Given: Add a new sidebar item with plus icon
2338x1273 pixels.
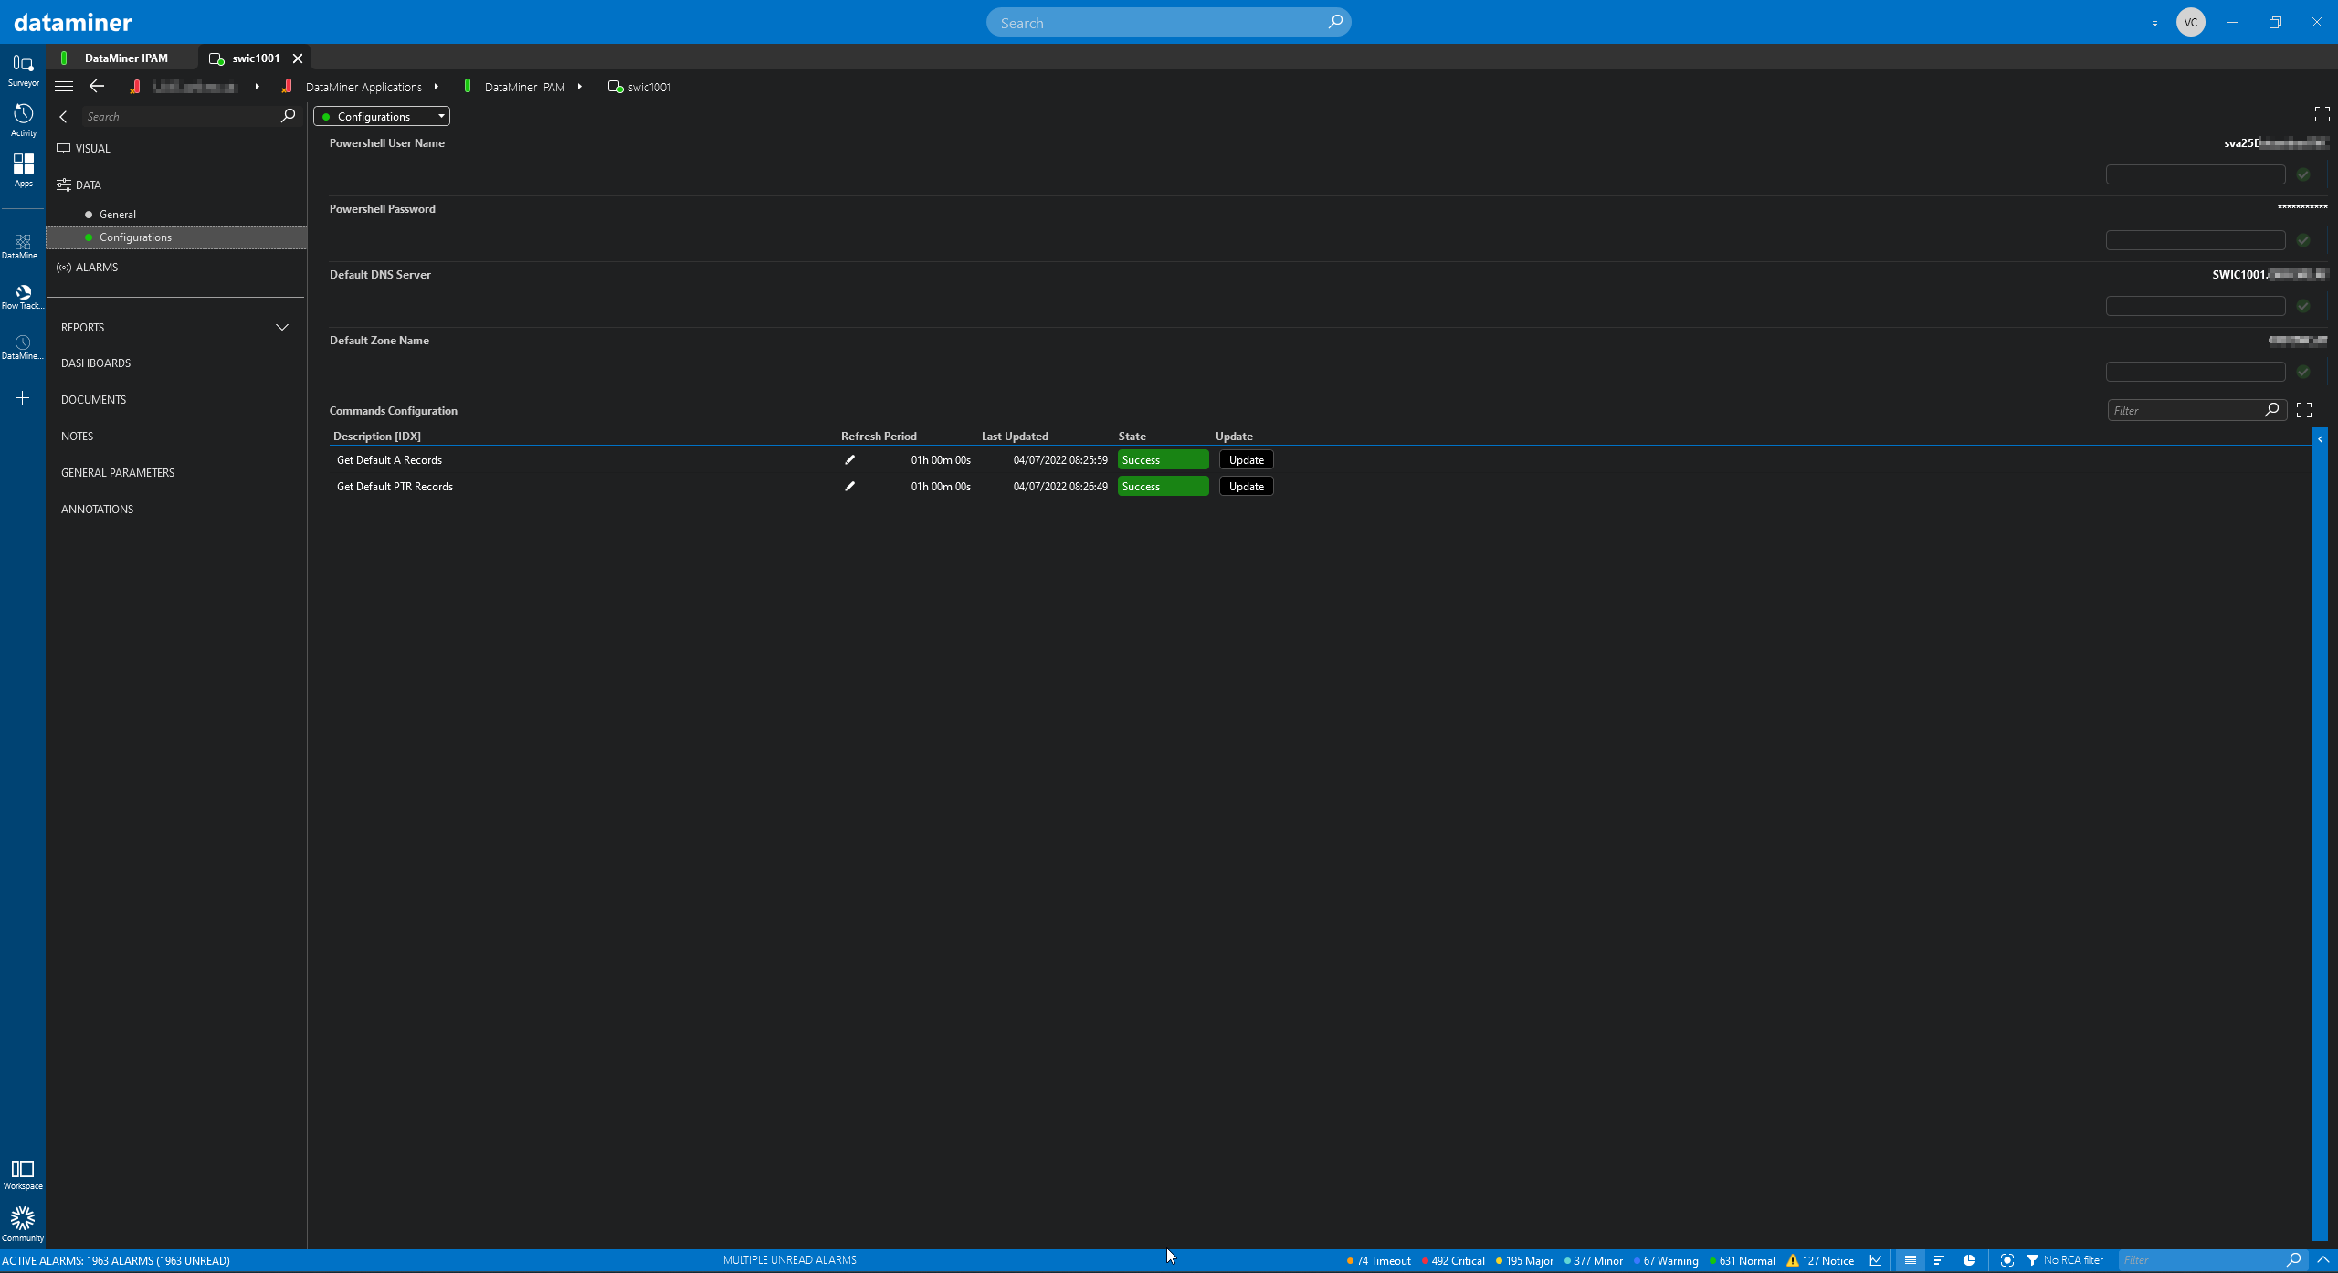Looking at the screenshot, I should (23, 398).
